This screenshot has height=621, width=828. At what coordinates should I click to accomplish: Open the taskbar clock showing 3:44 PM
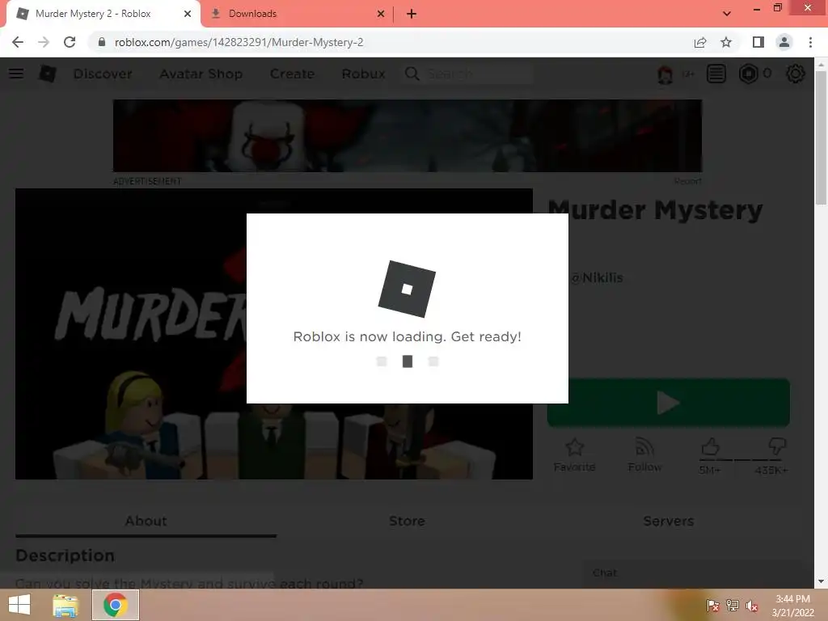point(792,606)
